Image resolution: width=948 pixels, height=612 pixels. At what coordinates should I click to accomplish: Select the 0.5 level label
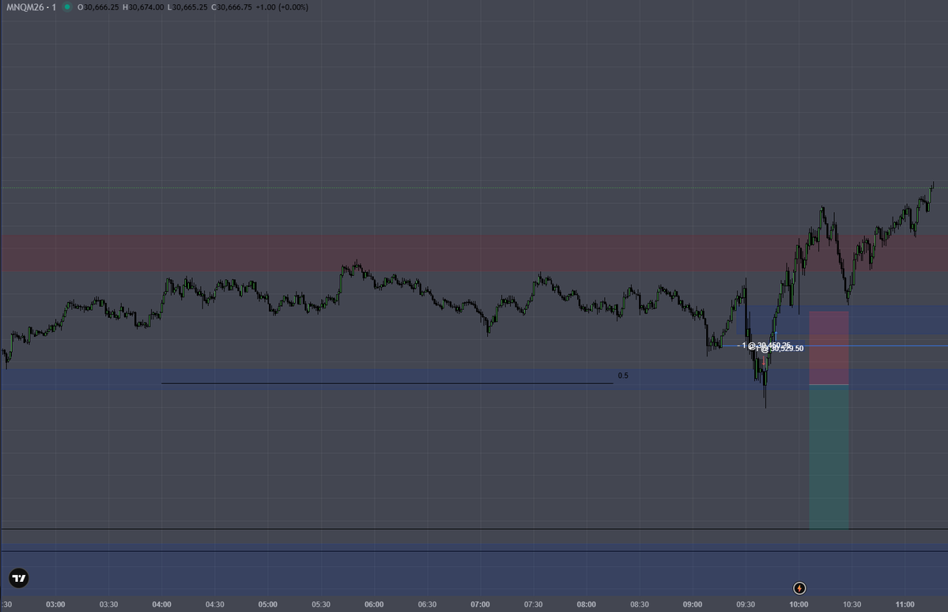pyautogui.click(x=623, y=376)
